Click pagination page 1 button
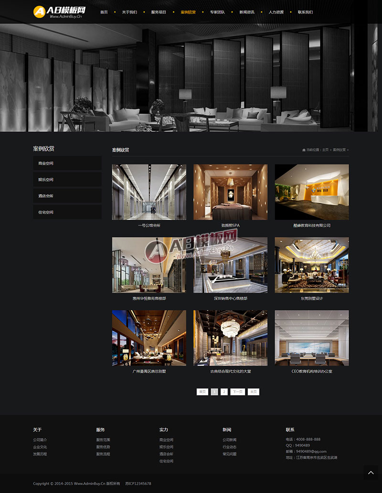This screenshot has height=493, width=382. click(x=214, y=392)
